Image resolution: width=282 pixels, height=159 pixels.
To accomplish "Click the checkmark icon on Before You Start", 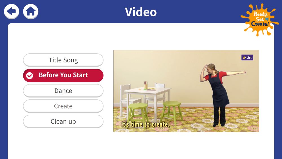I will (x=30, y=76).
